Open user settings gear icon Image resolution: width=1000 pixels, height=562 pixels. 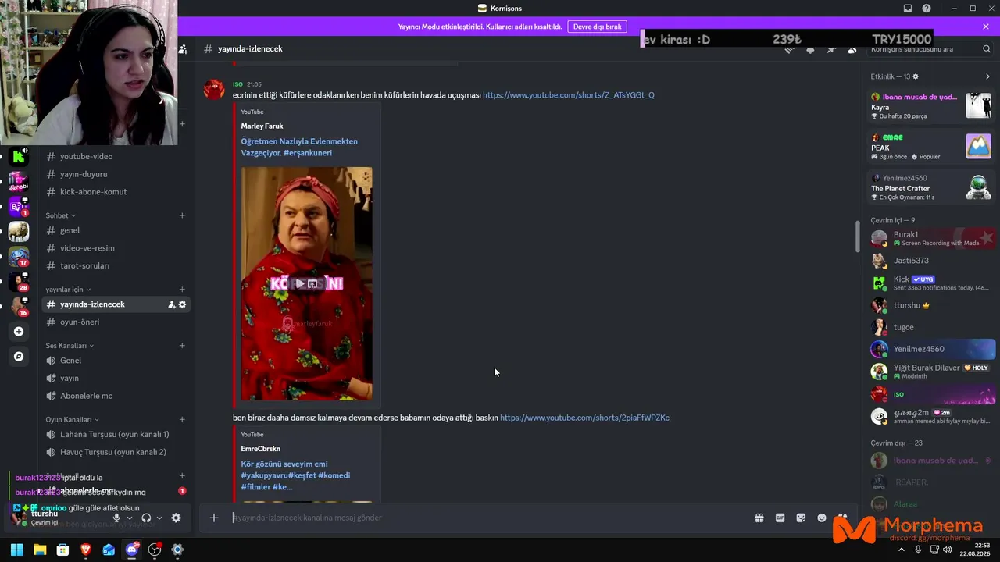(176, 518)
